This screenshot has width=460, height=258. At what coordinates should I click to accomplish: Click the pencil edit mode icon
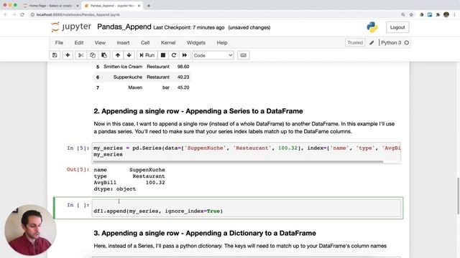tap(372, 43)
